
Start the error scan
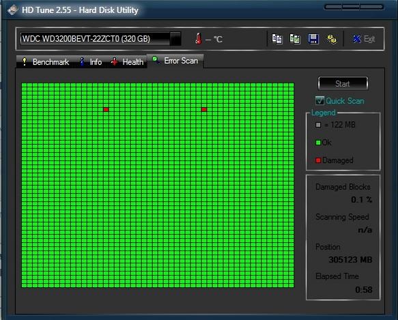pos(343,83)
